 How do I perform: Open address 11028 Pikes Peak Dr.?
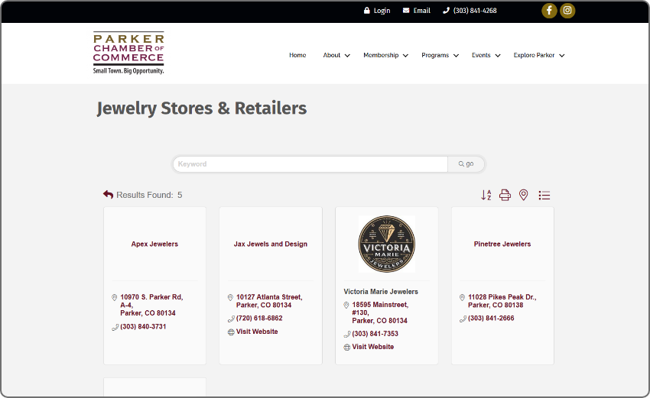click(502, 301)
